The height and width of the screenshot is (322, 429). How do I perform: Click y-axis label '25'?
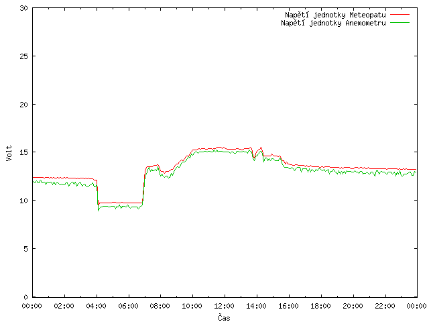coord(24,56)
